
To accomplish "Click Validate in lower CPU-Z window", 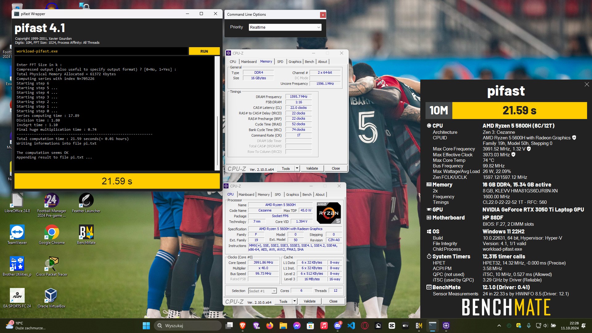I will pos(310,302).
